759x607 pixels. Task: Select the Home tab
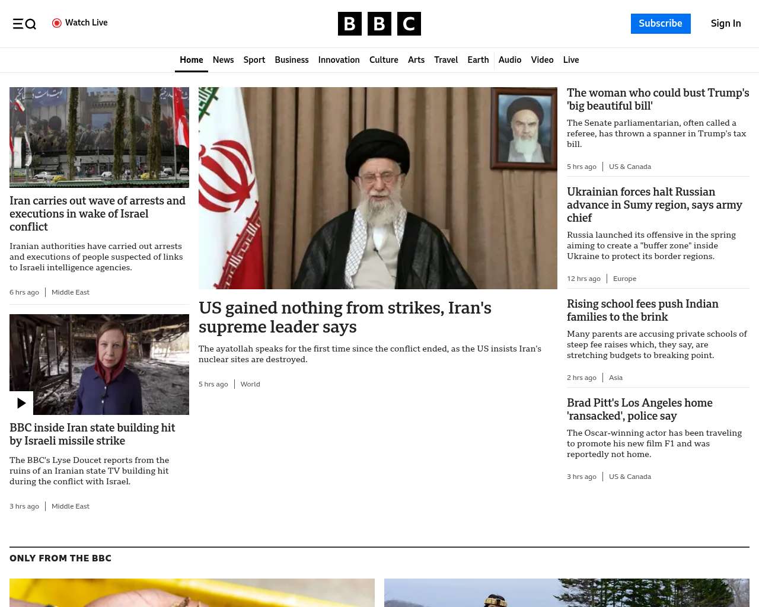point(192,60)
